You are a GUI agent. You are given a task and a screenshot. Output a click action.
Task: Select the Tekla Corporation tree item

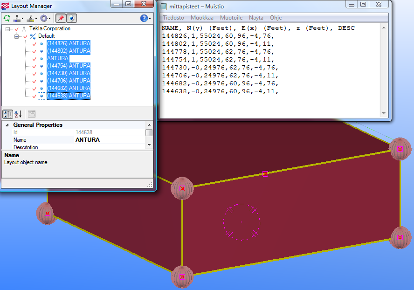pos(49,28)
